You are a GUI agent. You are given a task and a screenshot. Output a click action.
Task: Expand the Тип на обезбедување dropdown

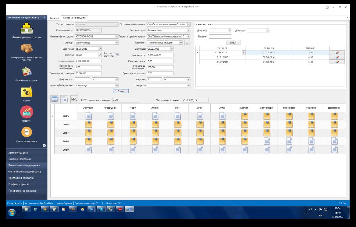click(x=117, y=85)
